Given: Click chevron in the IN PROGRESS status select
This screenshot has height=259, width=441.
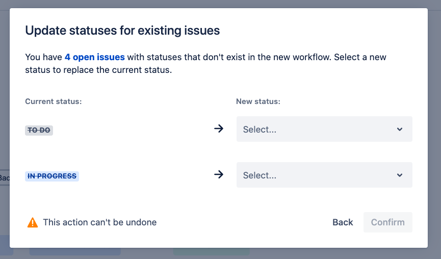Looking at the screenshot, I should [400, 175].
